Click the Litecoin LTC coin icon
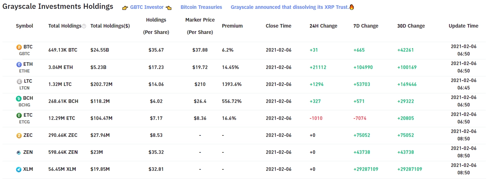Screen dimensions: 489x180 (x=19, y=81)
